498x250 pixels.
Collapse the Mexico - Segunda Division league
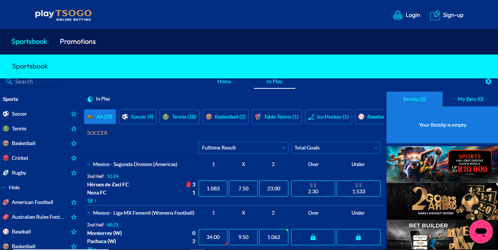click(89, 164)
